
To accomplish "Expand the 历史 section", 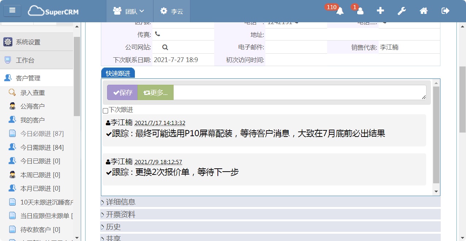I will (x=113, y=227).
